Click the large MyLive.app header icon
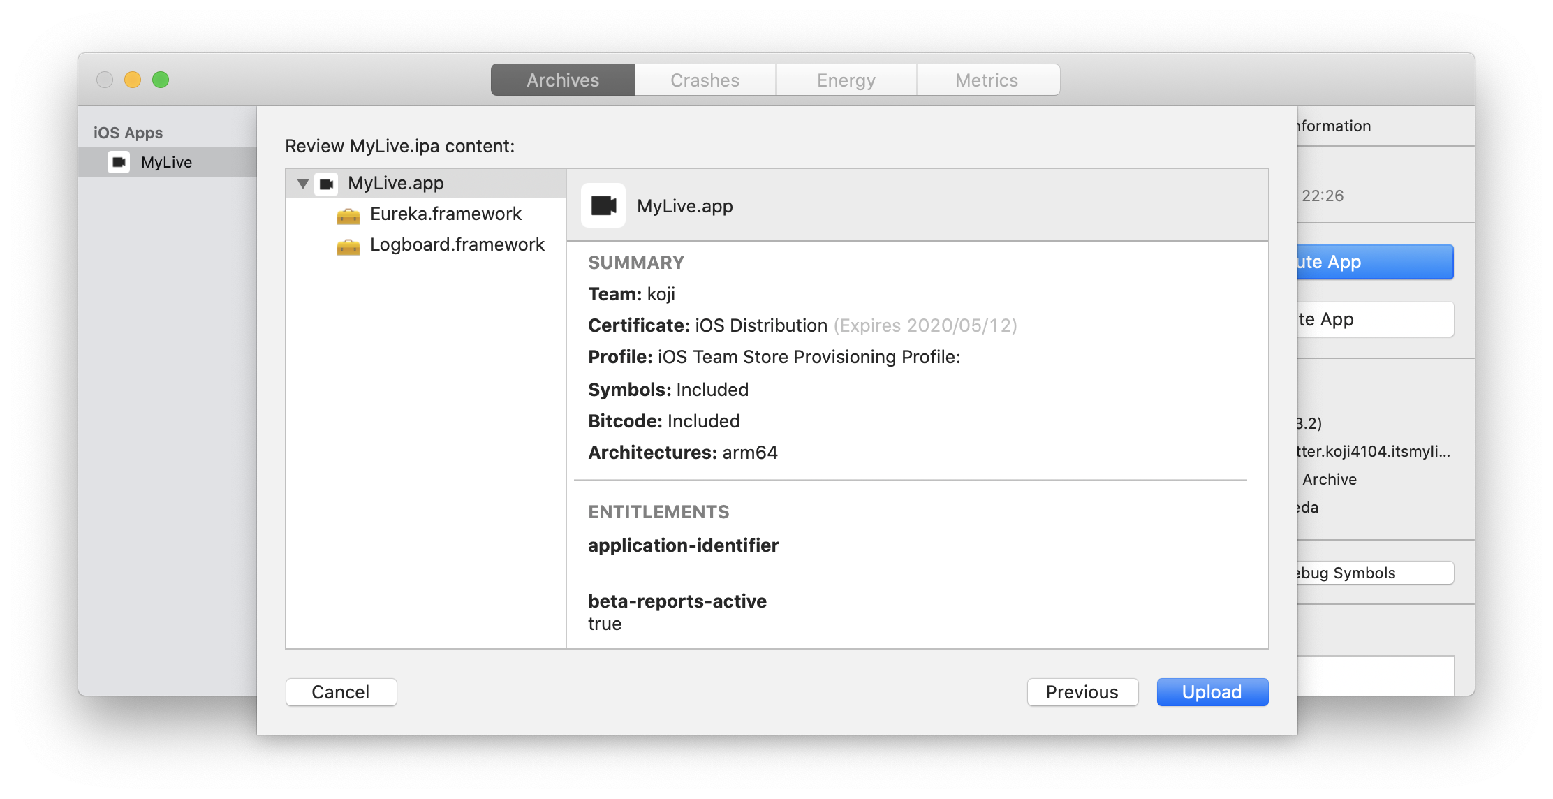Viewport: 1553px width, 799px height. (x=603, y=205)
